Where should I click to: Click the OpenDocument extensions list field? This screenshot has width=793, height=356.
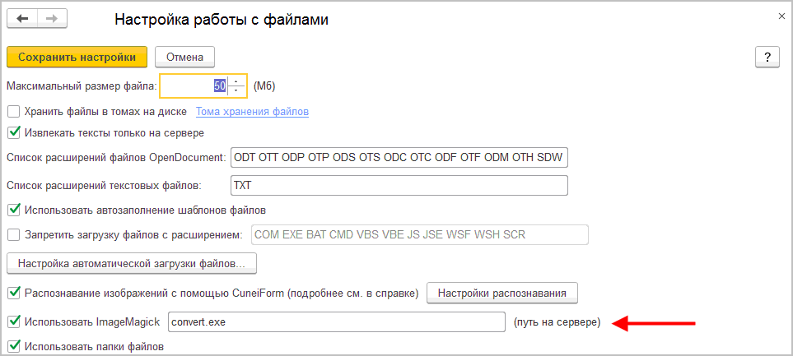[399, 157]
